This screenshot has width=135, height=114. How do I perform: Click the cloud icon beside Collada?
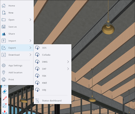click(37, 55)
